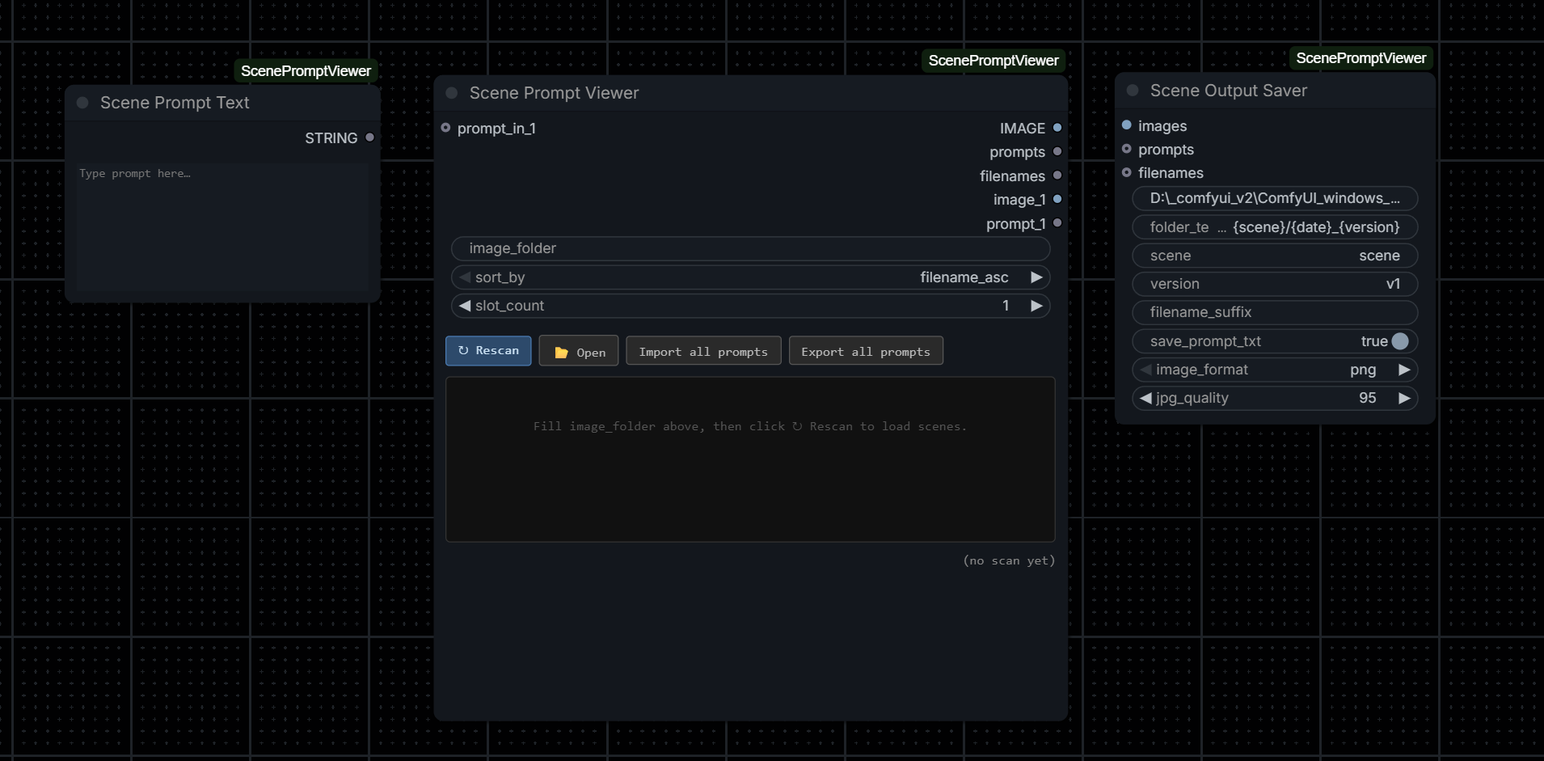
Task: Collapse the Scene Output Saver node dot
Action: [x=1133, y=91]
